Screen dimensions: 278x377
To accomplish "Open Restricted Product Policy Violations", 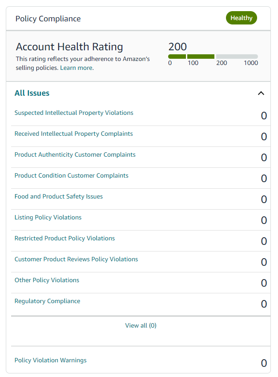I will 64,238.
